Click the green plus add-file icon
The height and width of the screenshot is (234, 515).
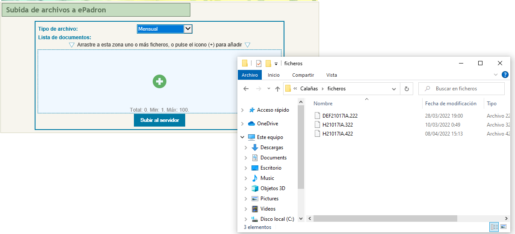point(160,81)
